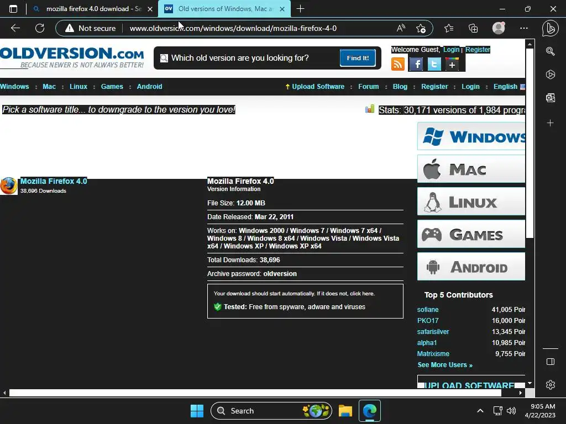The height and width of the screenshot is (424, 566).
Task: Click Login in the navigation bar
Action: tap(471, 87)
